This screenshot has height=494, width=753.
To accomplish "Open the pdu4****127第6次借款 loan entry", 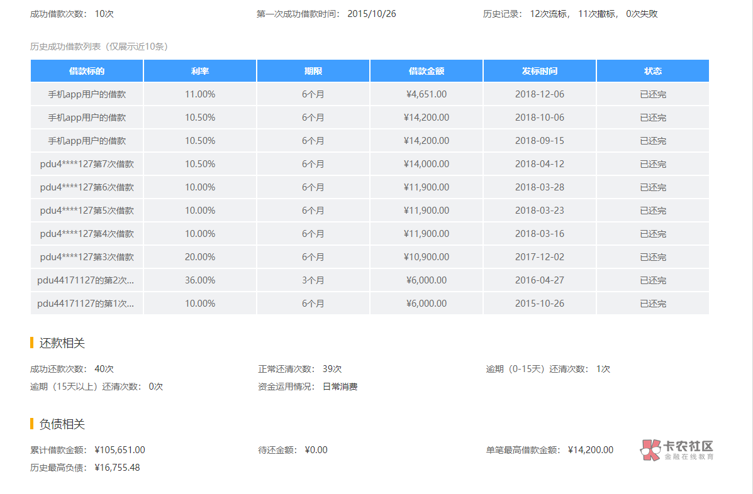I will [x=87, y=187].
